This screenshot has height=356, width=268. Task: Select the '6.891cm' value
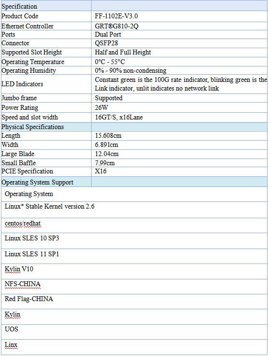(107, 145)
